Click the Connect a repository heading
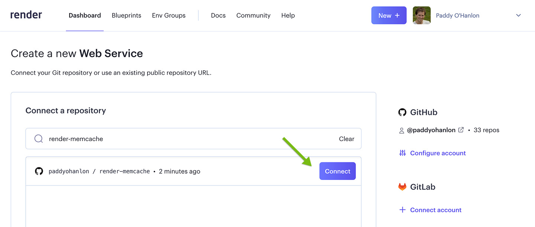The image size is (535, 227). tap(66, 110)
